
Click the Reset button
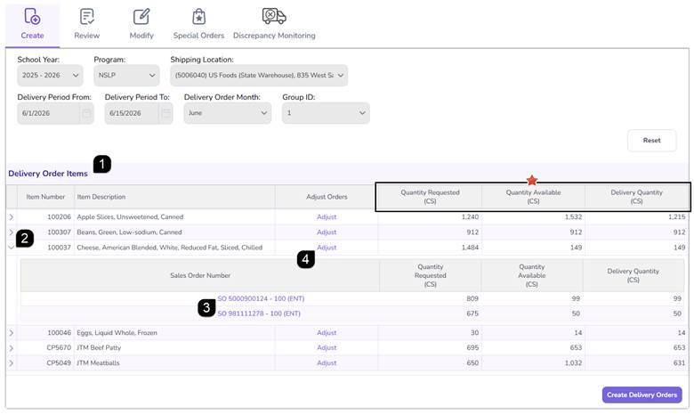651,141
